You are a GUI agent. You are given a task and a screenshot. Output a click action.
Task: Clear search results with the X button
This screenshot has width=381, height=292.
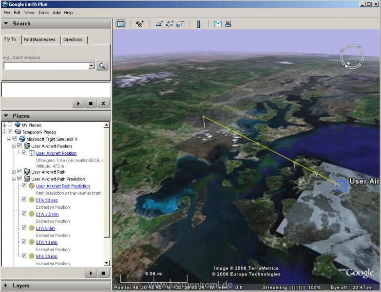point(103,104)
